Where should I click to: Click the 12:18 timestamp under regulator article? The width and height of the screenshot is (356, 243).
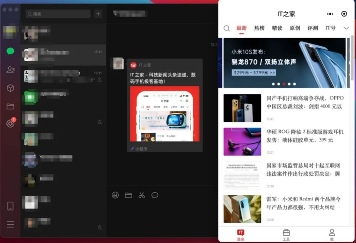270,186
